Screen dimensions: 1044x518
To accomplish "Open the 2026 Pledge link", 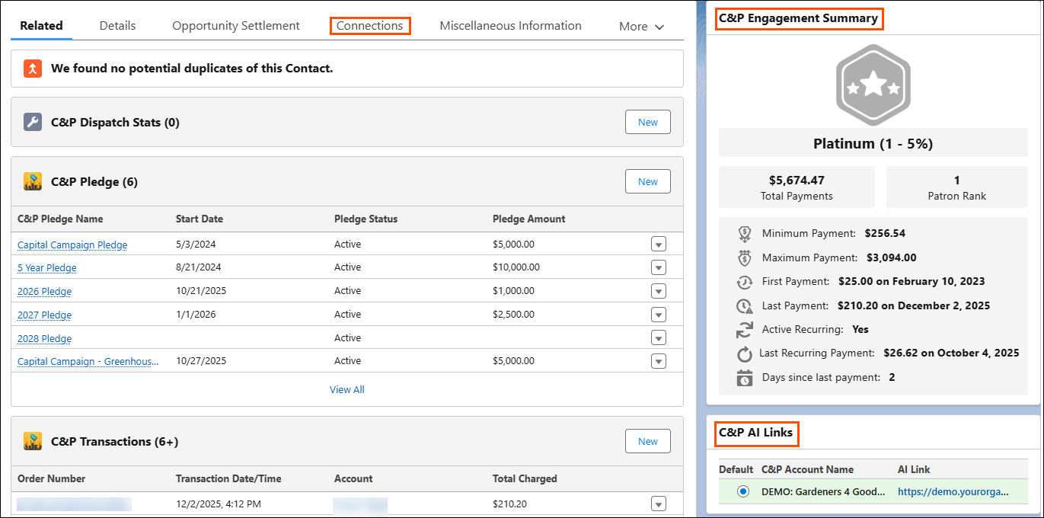I will (44, 291).
